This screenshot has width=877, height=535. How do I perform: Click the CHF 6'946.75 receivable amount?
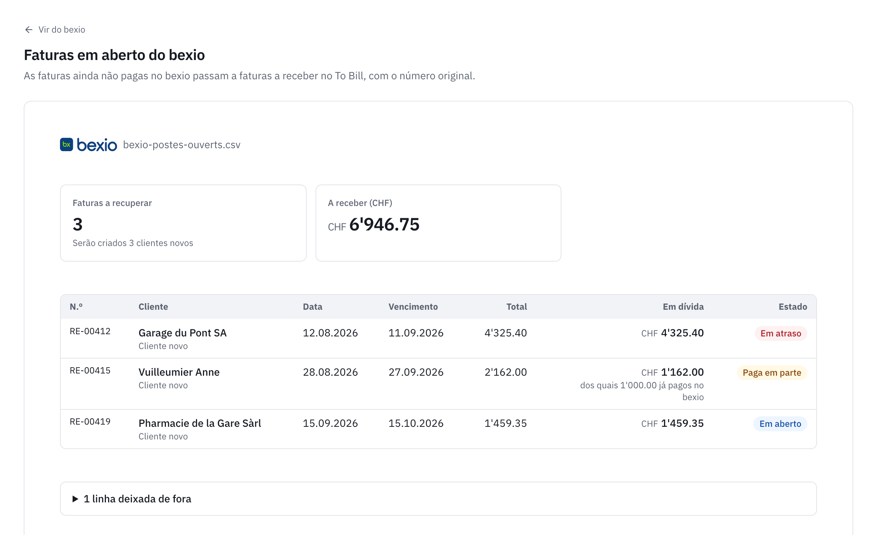(x=374, y=225)
